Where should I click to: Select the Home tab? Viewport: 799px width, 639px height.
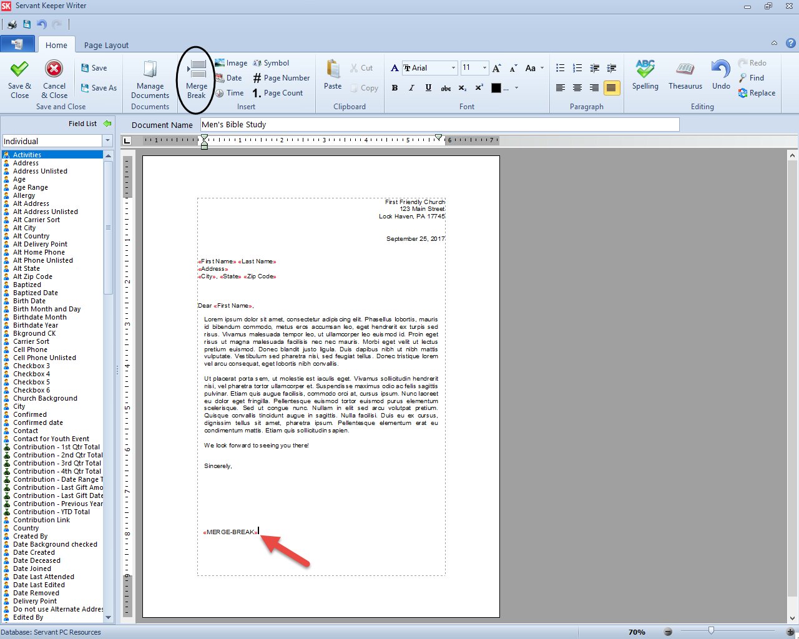[x=56, y=45]
